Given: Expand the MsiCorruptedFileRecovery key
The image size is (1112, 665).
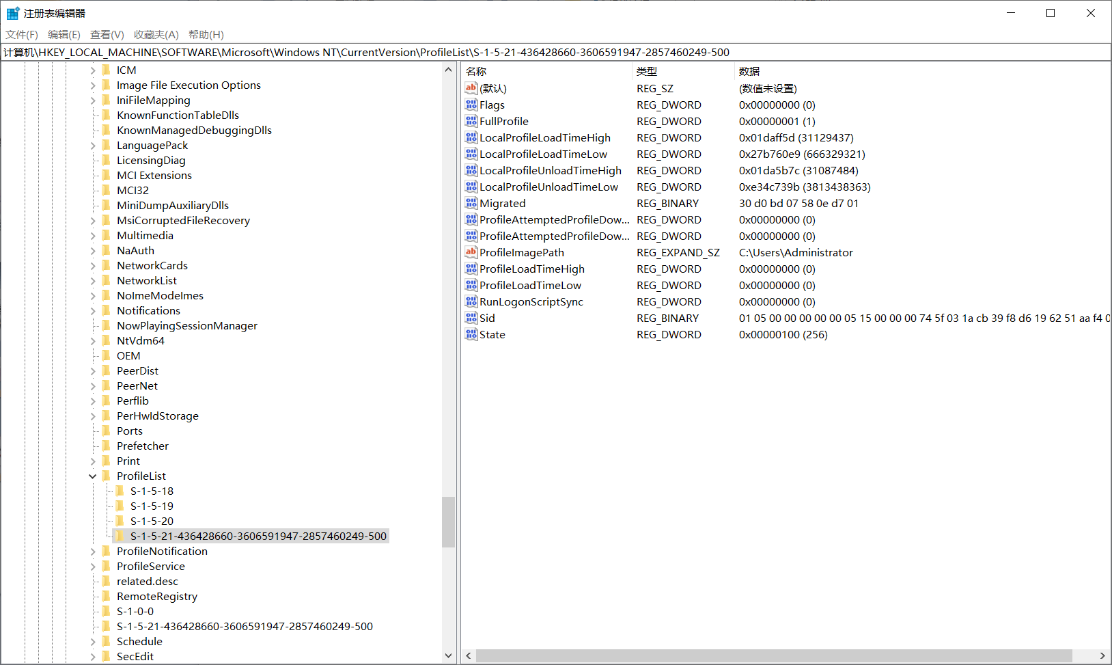Looking at the screenshot, I should (93, 221).
